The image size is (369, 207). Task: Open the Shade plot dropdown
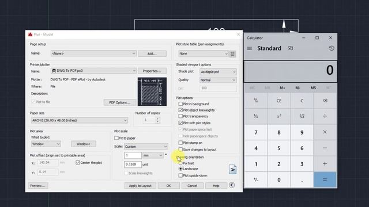(218, 72)
